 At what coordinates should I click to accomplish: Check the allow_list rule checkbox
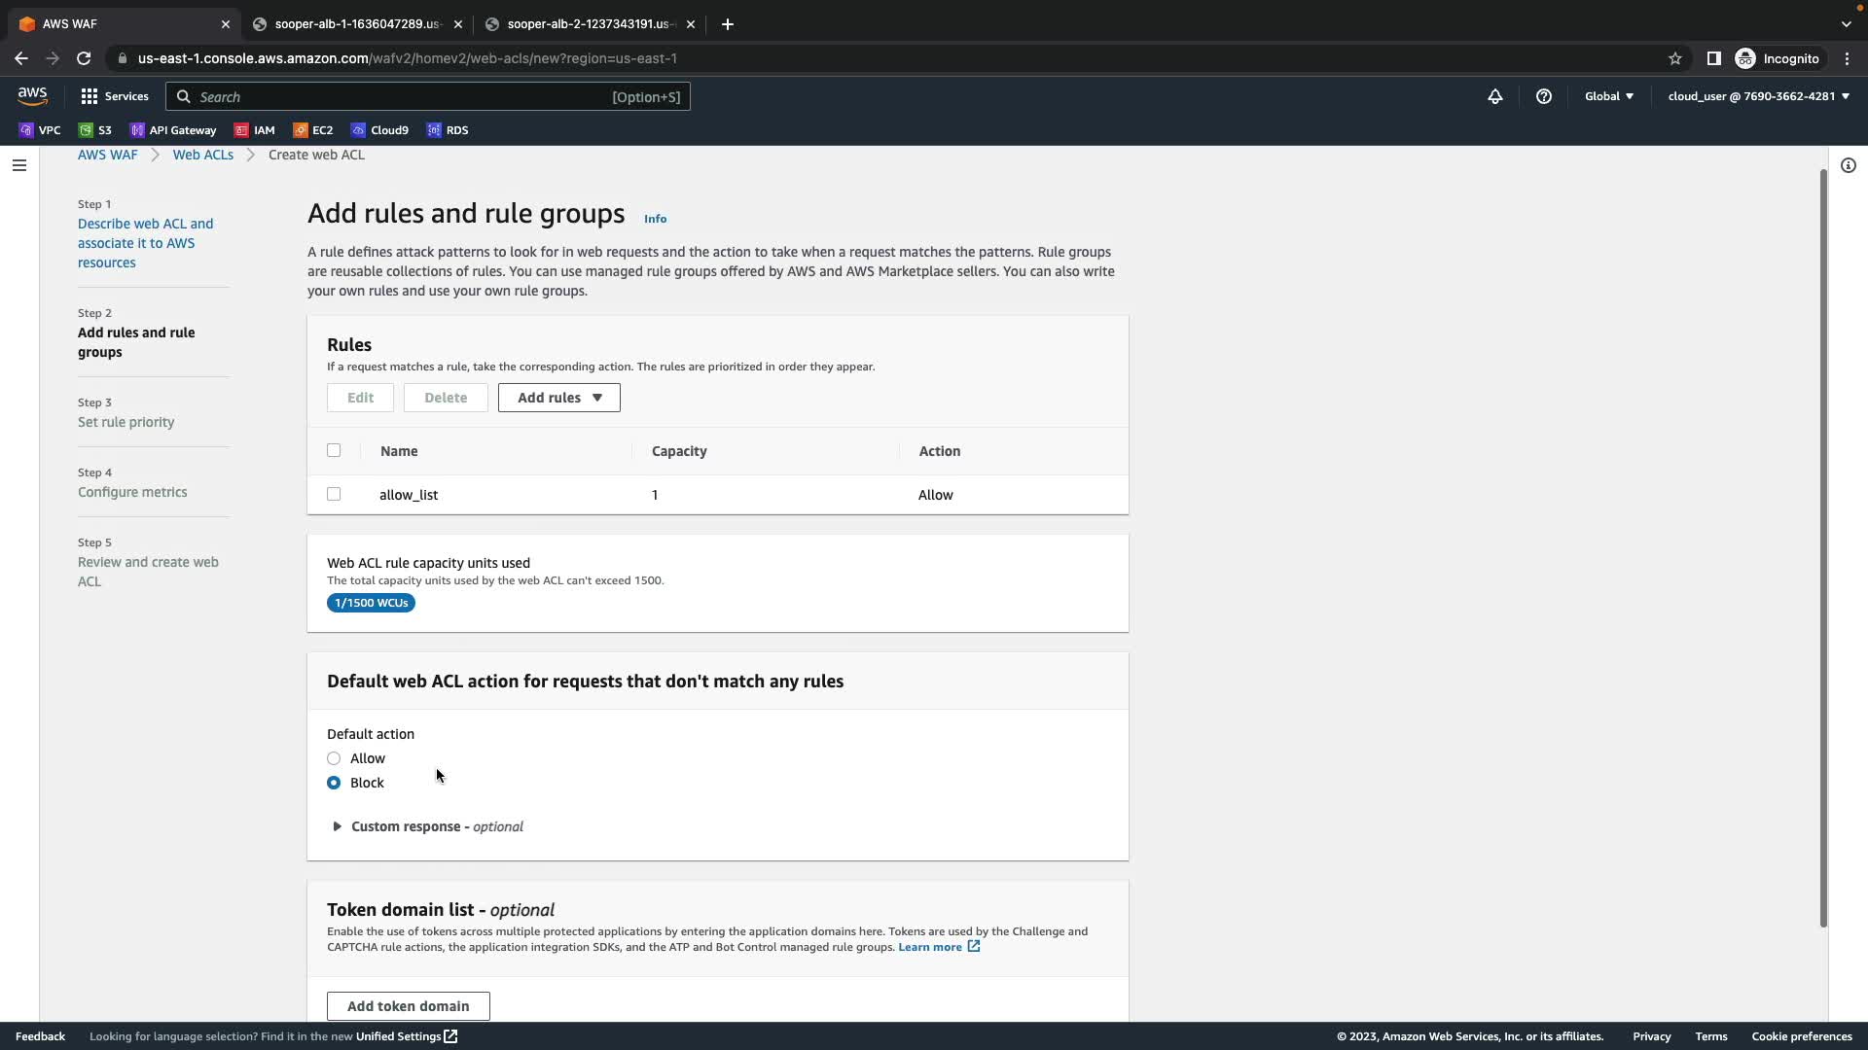(334, 494)
